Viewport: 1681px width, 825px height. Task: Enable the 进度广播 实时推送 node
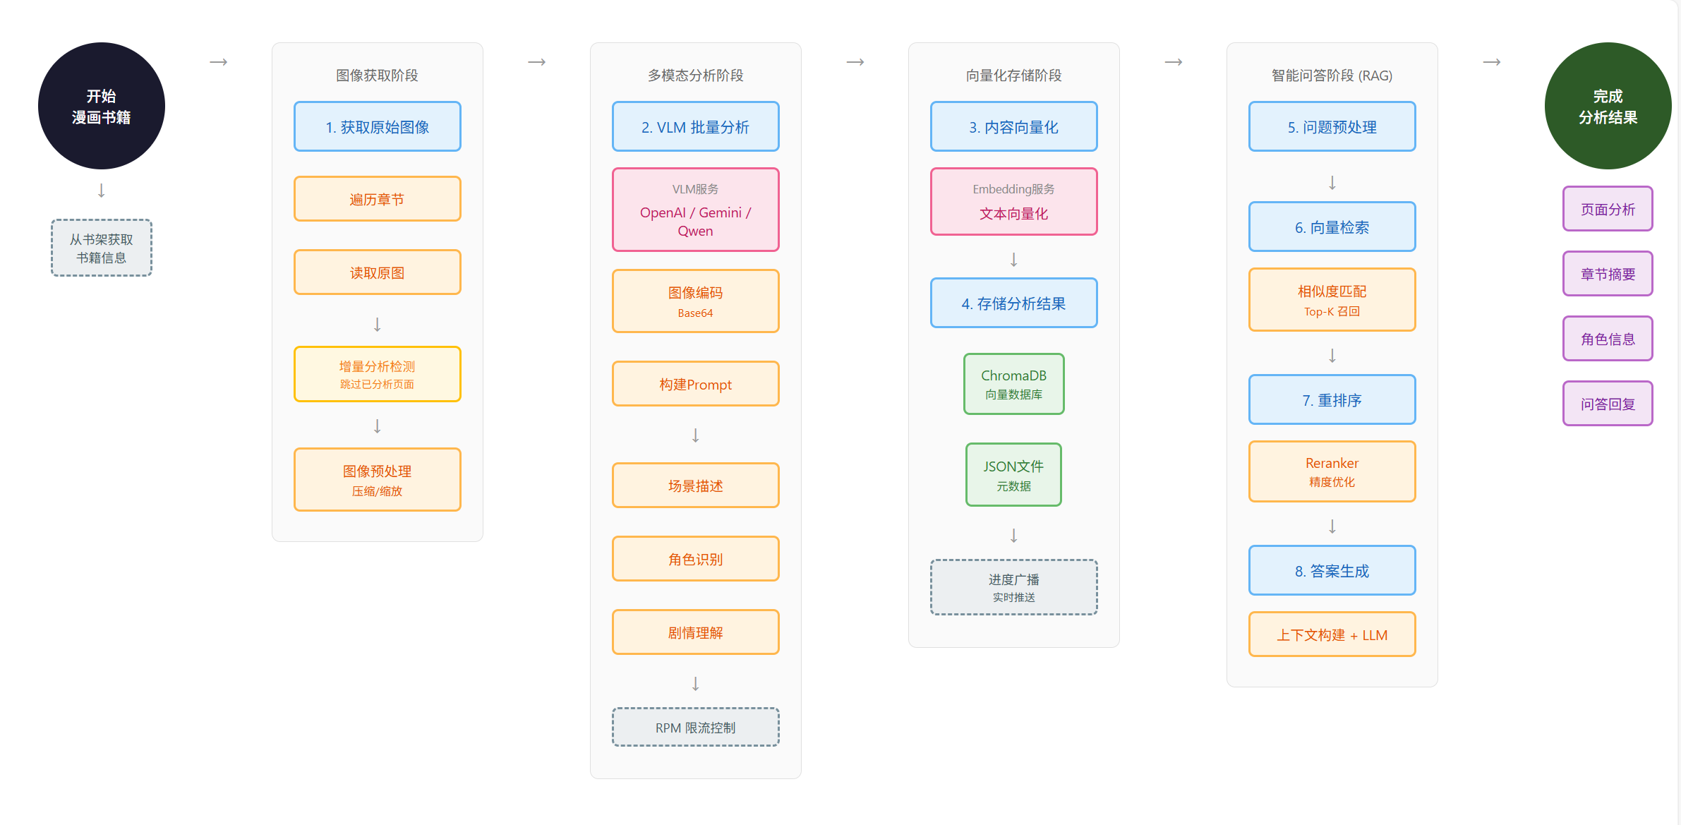[1013, 587]
